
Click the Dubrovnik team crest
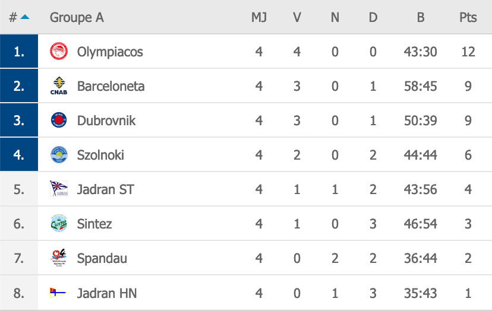coord(59,120)
